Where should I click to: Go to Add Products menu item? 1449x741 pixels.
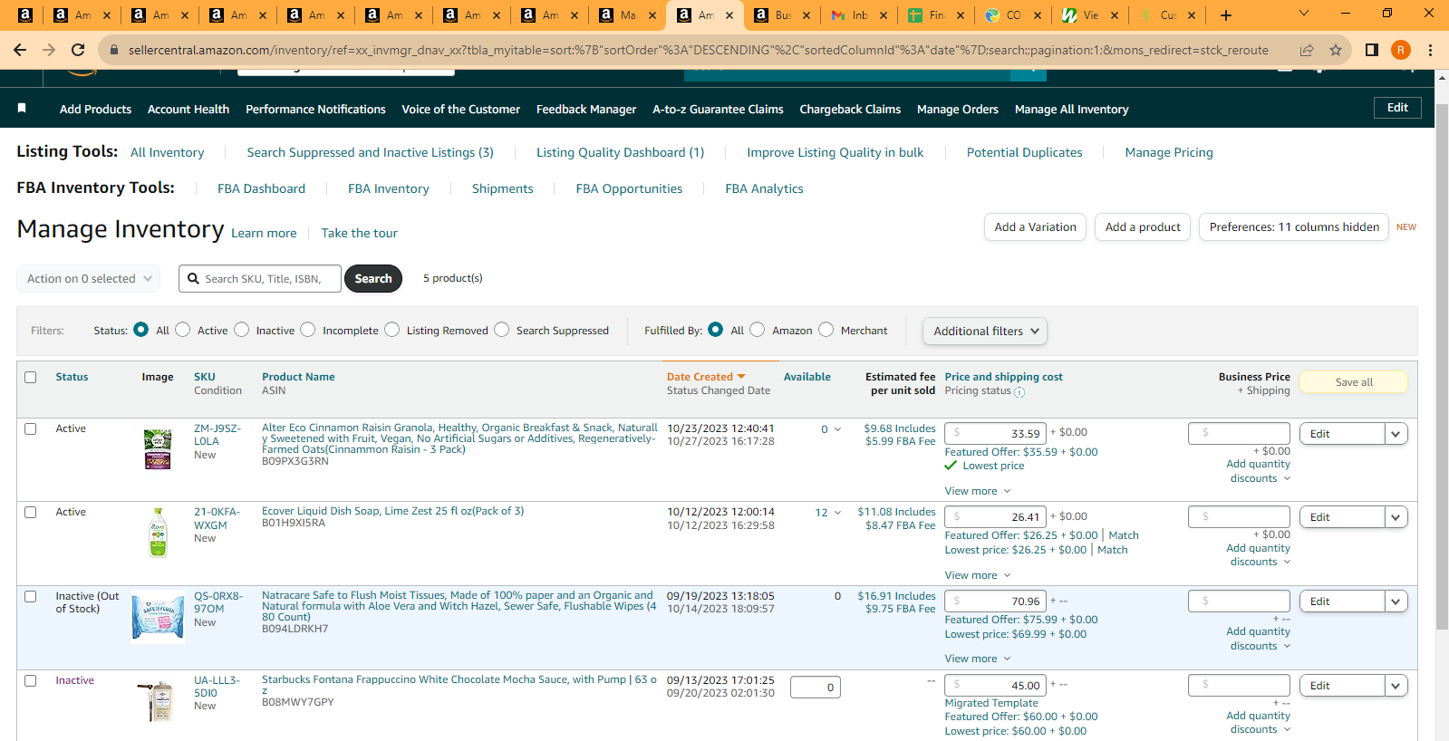96,110
